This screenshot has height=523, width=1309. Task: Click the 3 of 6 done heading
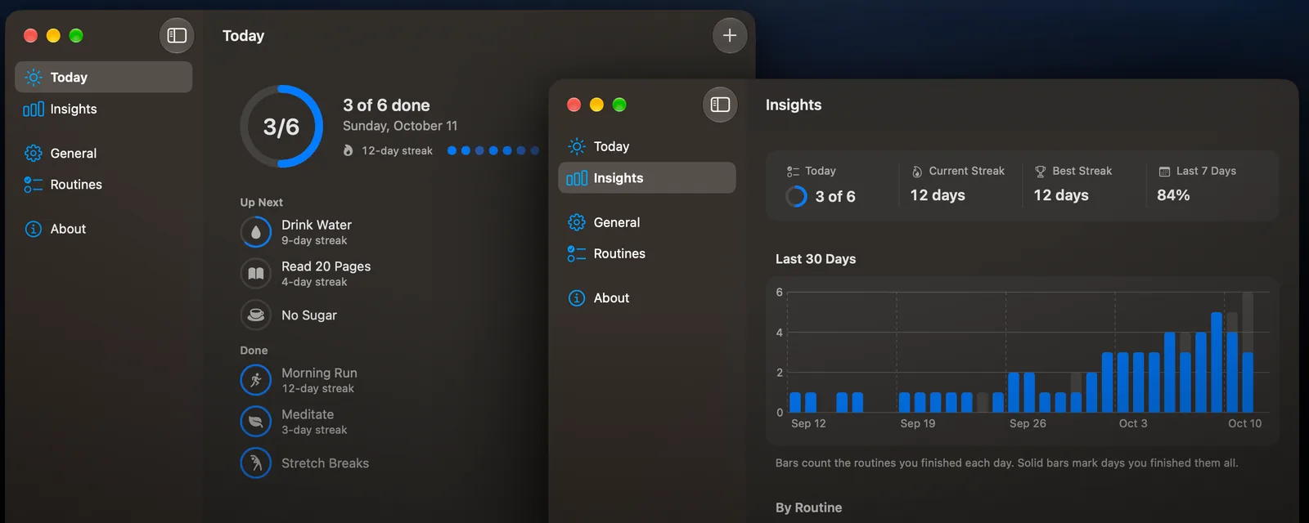386,105
